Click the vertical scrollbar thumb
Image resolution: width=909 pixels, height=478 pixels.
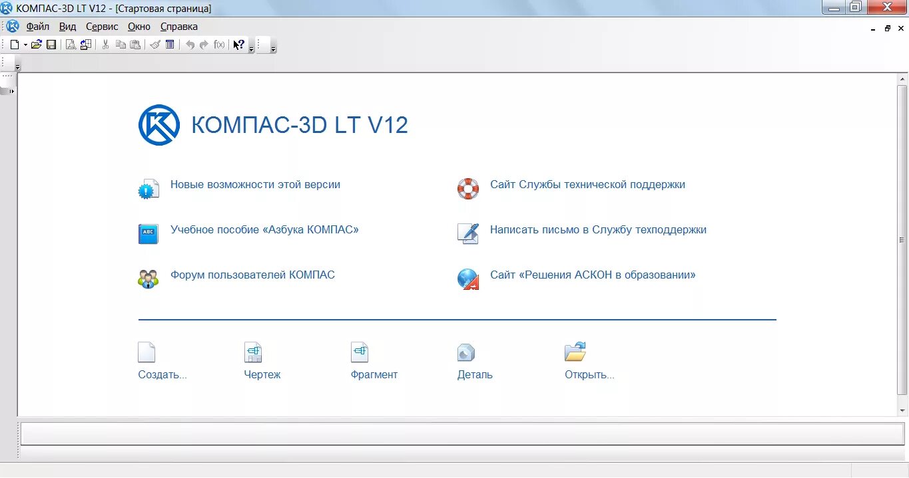pyautogui.click(x=902, y=241)
